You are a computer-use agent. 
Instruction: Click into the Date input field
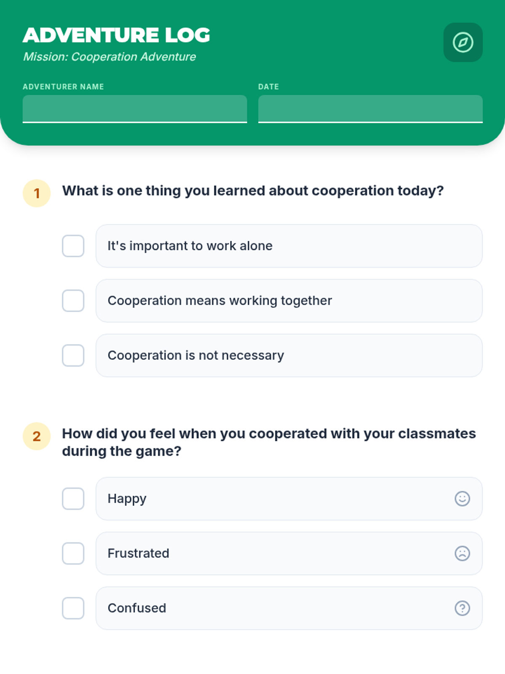pyautogui.click(x=370, y=109)
